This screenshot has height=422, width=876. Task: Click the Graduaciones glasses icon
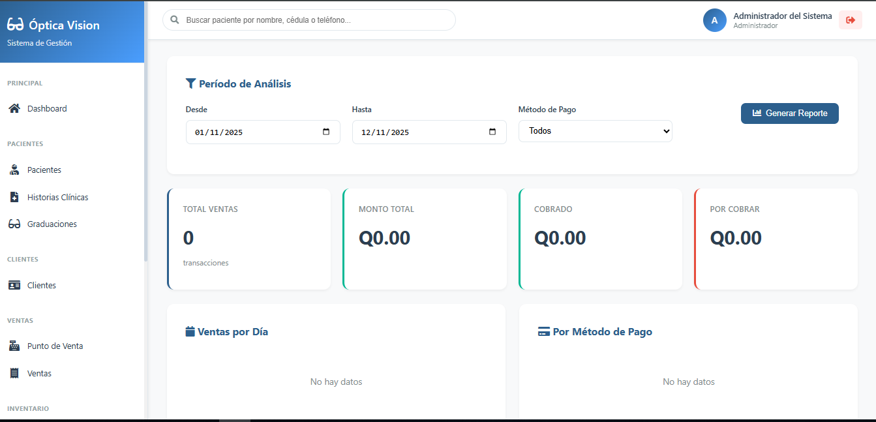coord(14,224)
